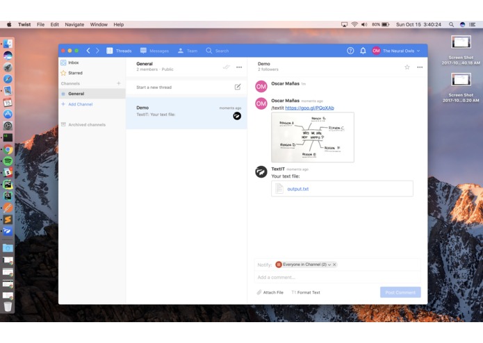Open Spotlight search icon
This screenshot has width=483, height=343.
pyautogui.click(x=451, y=24)
